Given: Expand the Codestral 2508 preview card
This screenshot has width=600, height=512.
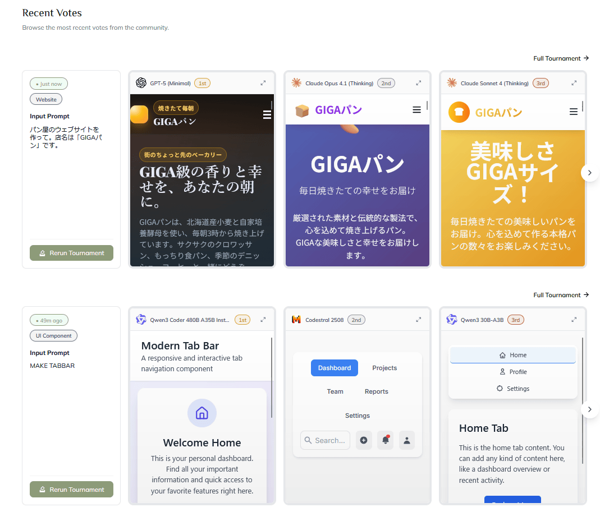Looking at the screenshot, I should (418, 320).
